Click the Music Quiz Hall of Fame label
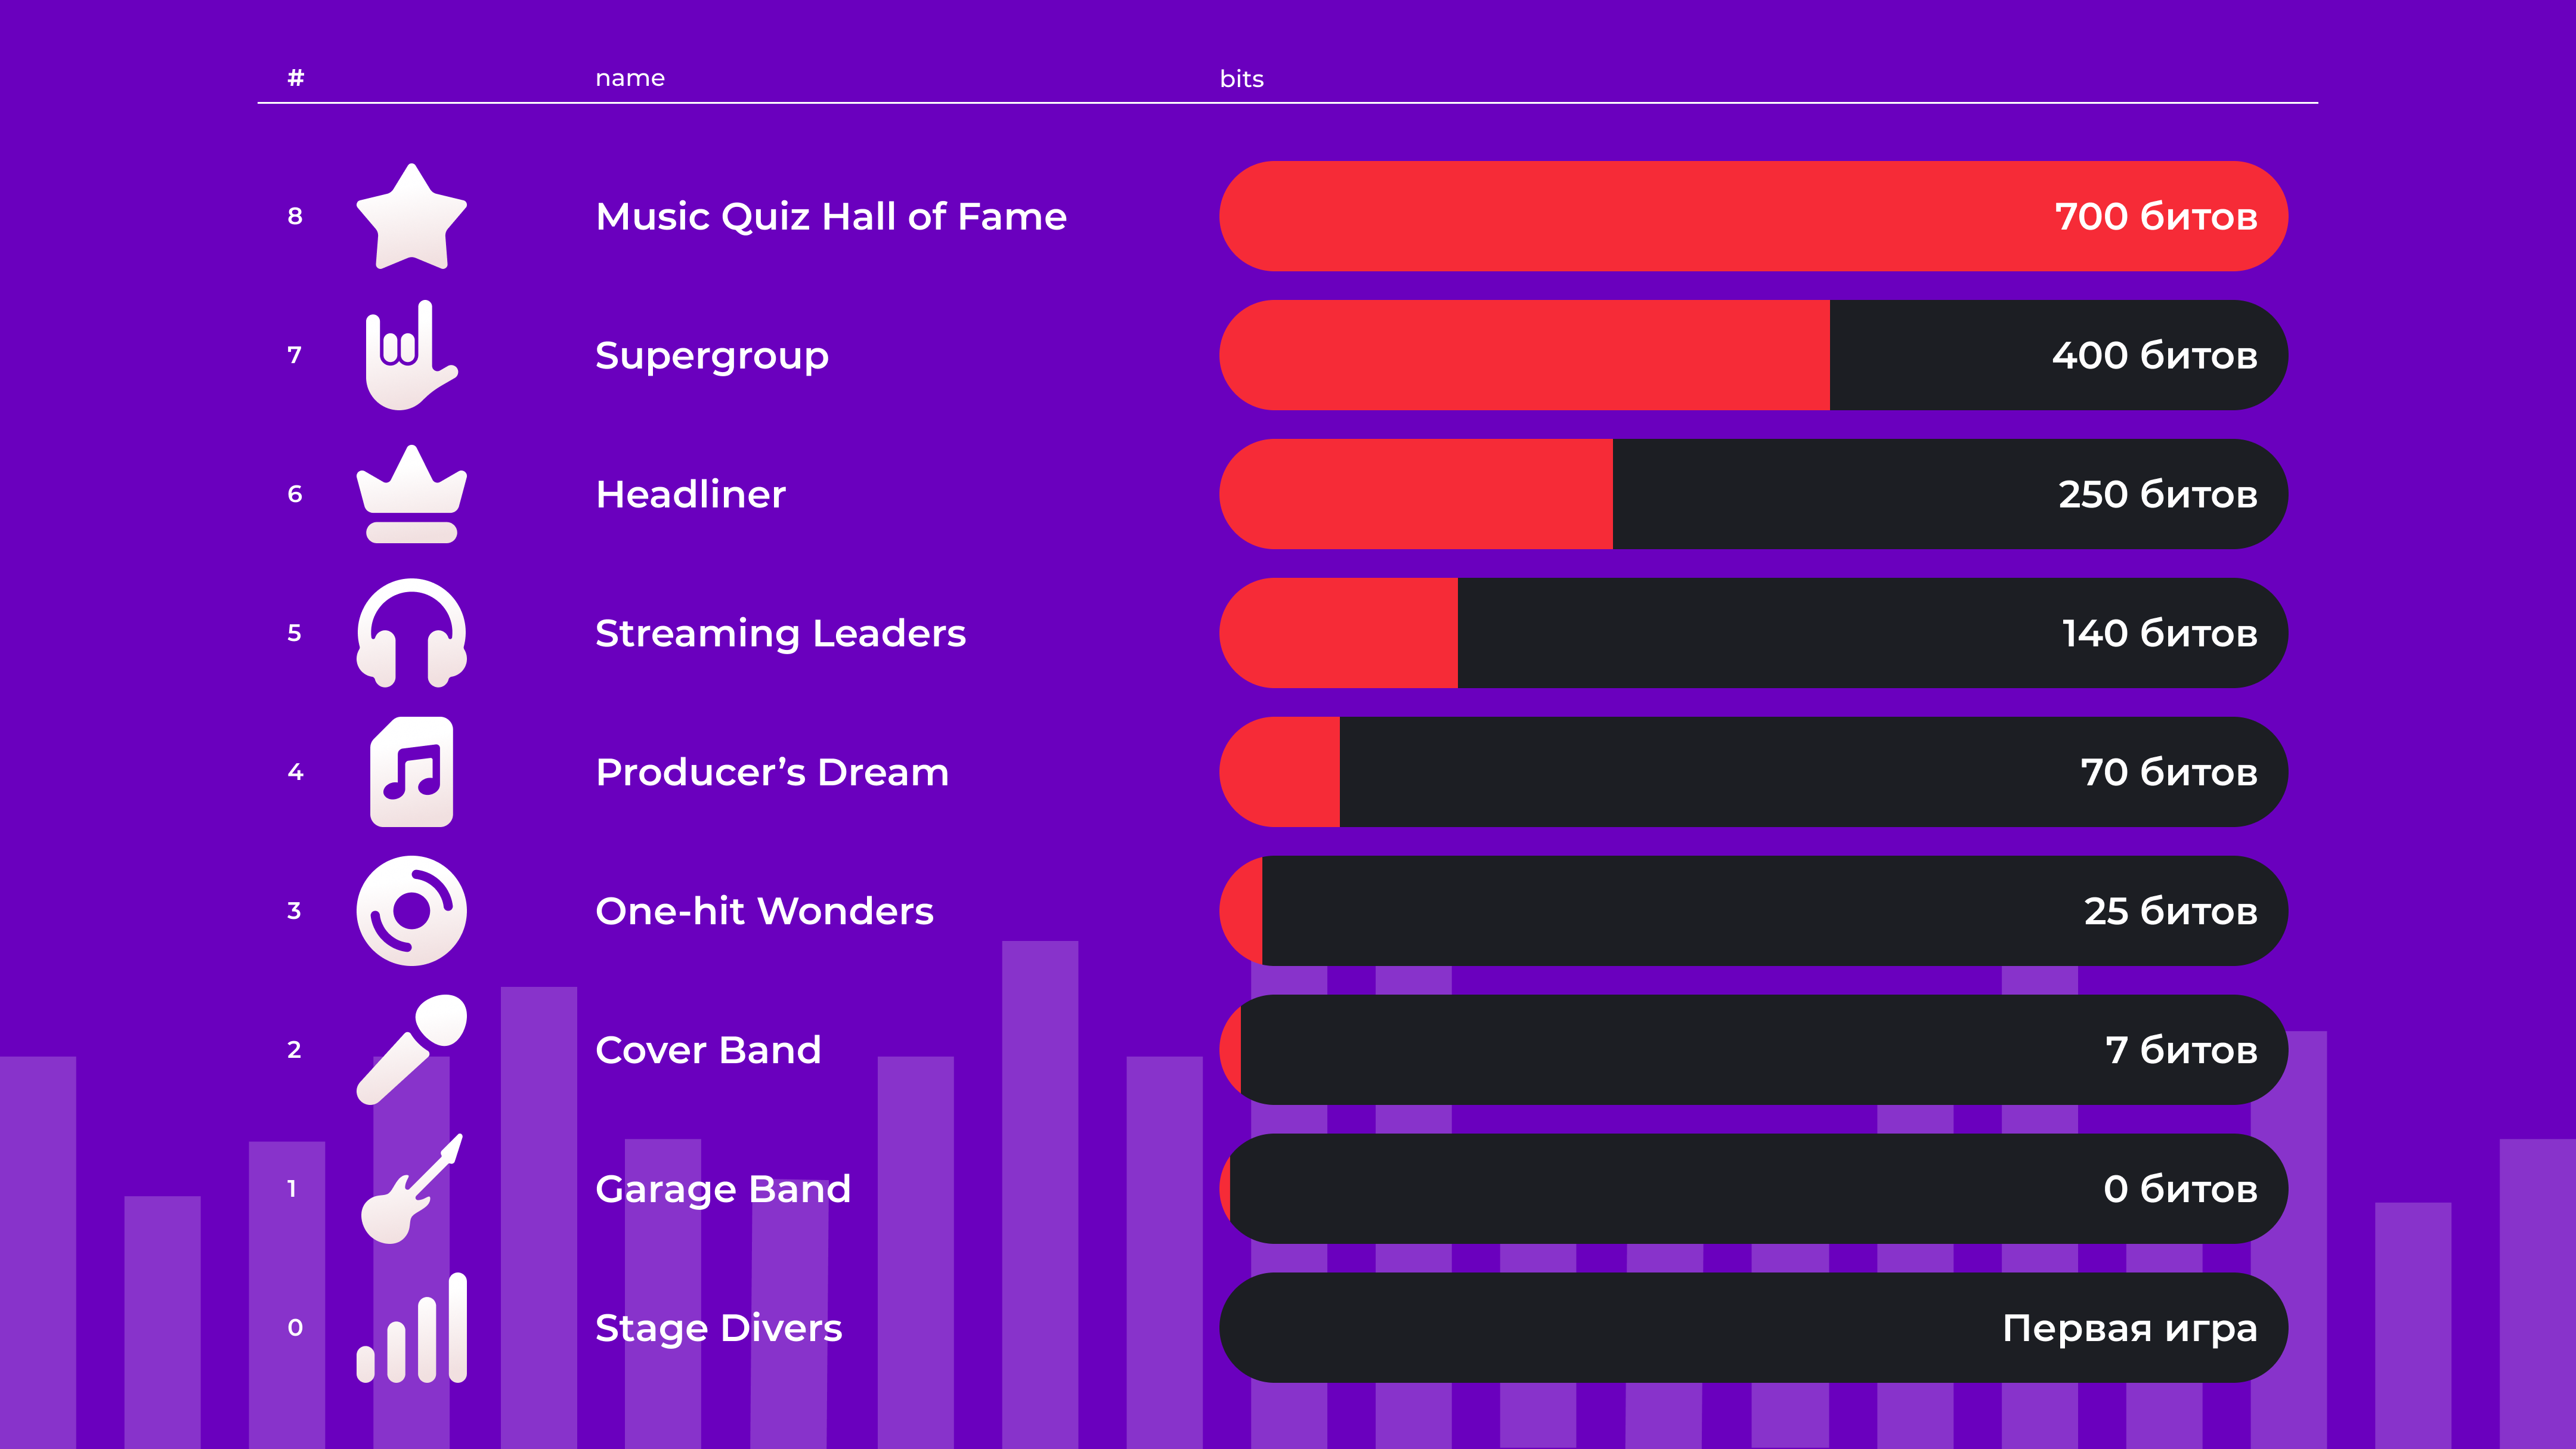The image size is (2576, 1449). 830,217
